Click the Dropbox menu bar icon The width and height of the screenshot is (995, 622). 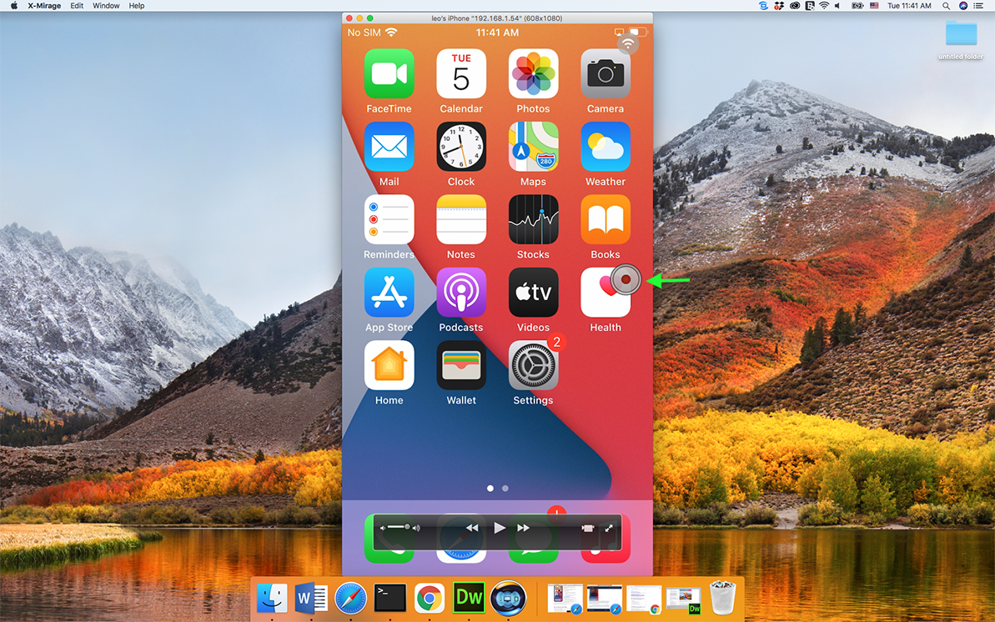coord(779,6)
